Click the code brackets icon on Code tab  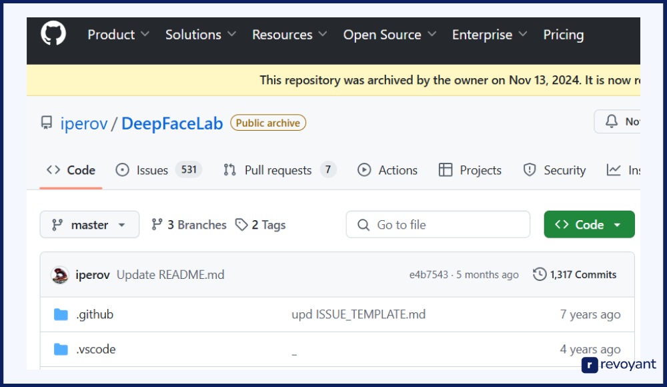pos(53,170)
